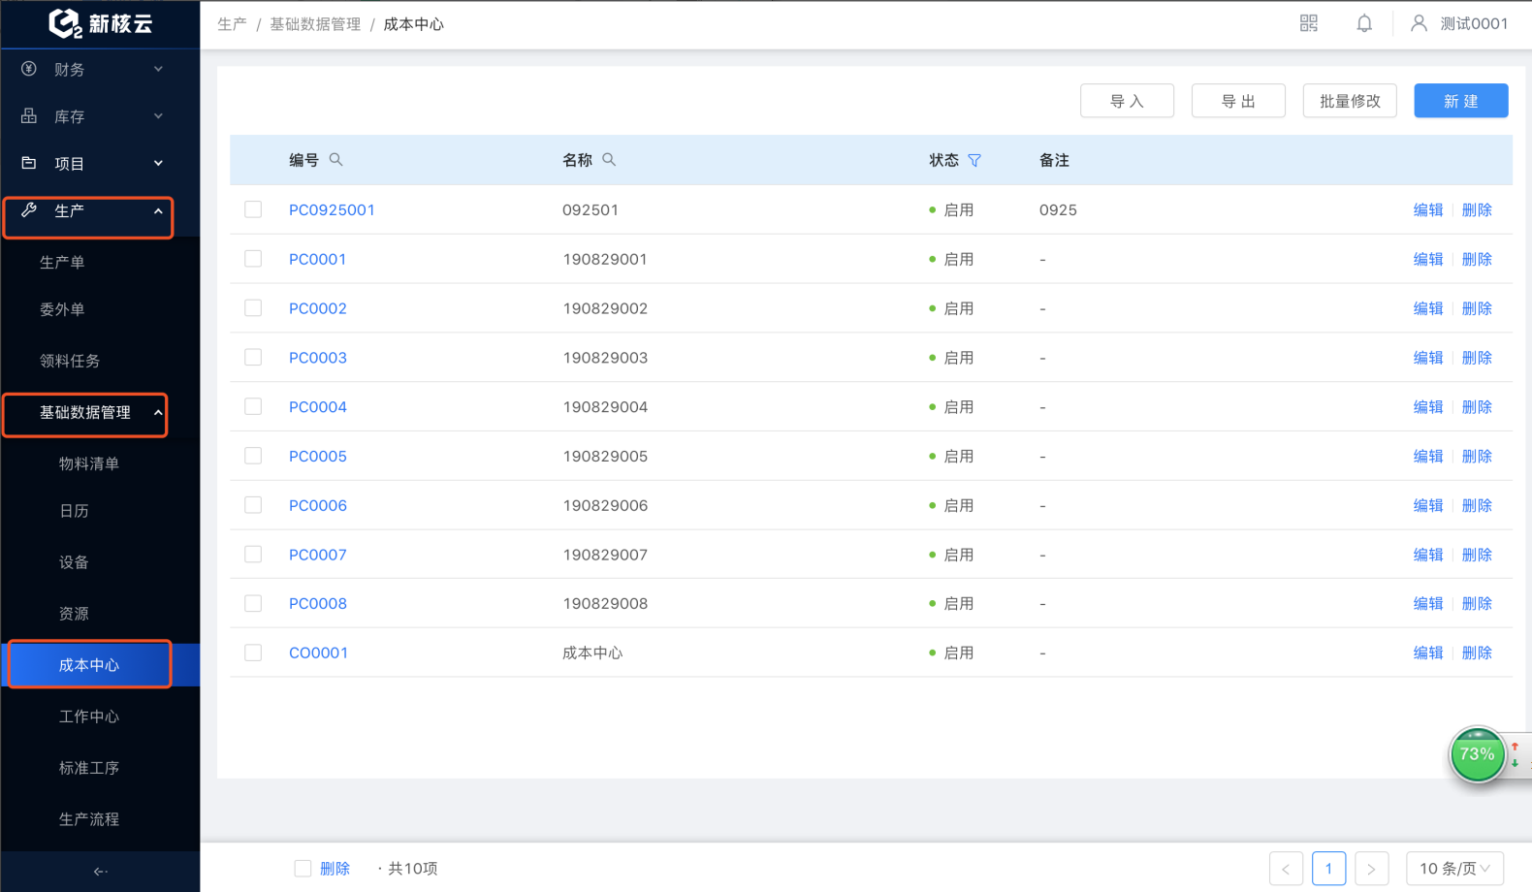The height and width of the screenshot is (892, 1532).
Task: Open the notification bell
Action: pyautogui.click(x=1364, y=23)
